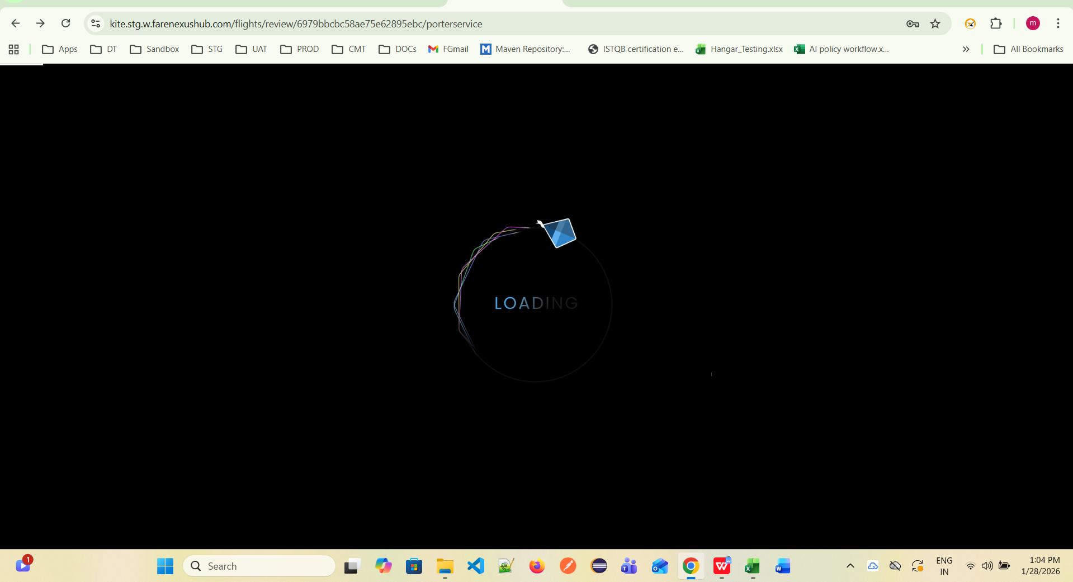Open the Chrome apps grid icon

pos(14,49)
